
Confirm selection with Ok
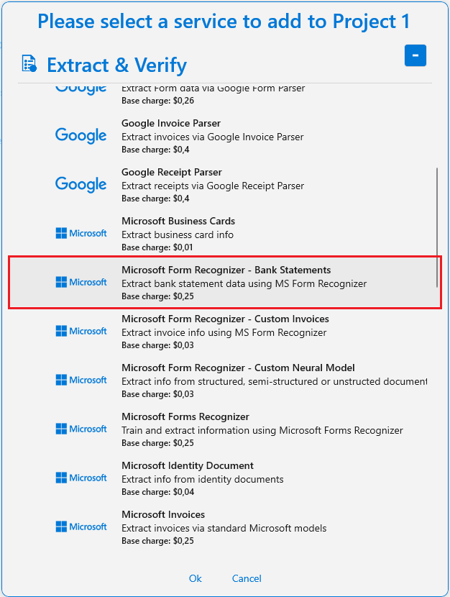tap(195, 578)
